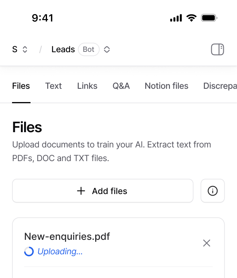237x278 pixels.
Task: Open the file upload info icon
Action: point(212,191)
